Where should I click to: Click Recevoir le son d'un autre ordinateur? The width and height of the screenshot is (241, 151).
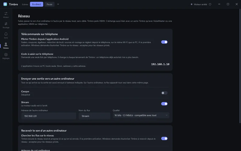(44, 130)
